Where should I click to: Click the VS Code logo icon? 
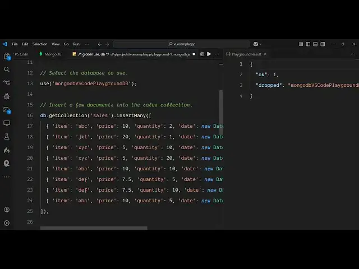point(5,44)
